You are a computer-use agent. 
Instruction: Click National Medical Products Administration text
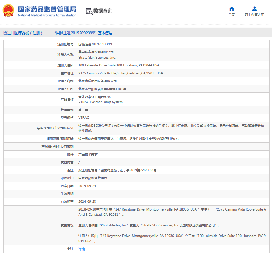tap(47, 15)
